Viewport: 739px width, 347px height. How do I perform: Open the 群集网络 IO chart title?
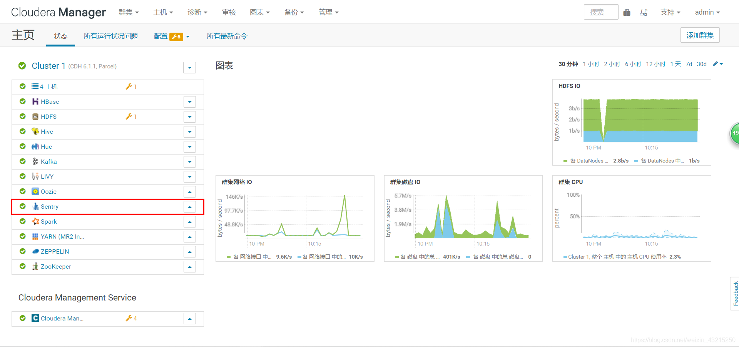[x=237, y=182]
